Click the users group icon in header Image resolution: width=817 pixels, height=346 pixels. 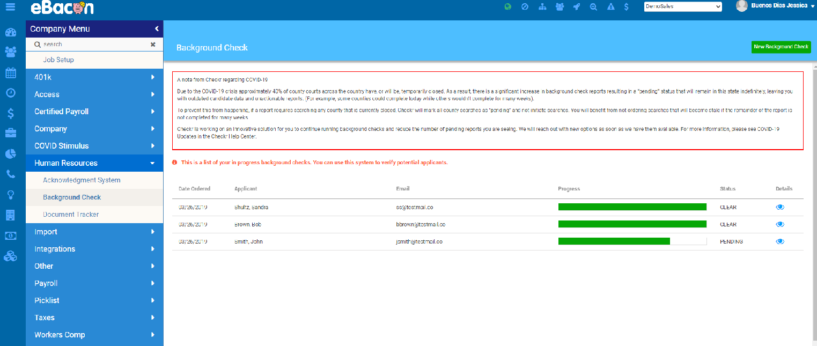(560, 6)
